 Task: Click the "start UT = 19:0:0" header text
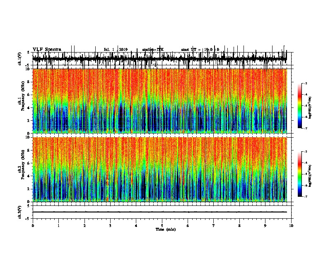(x=200, y=50)
